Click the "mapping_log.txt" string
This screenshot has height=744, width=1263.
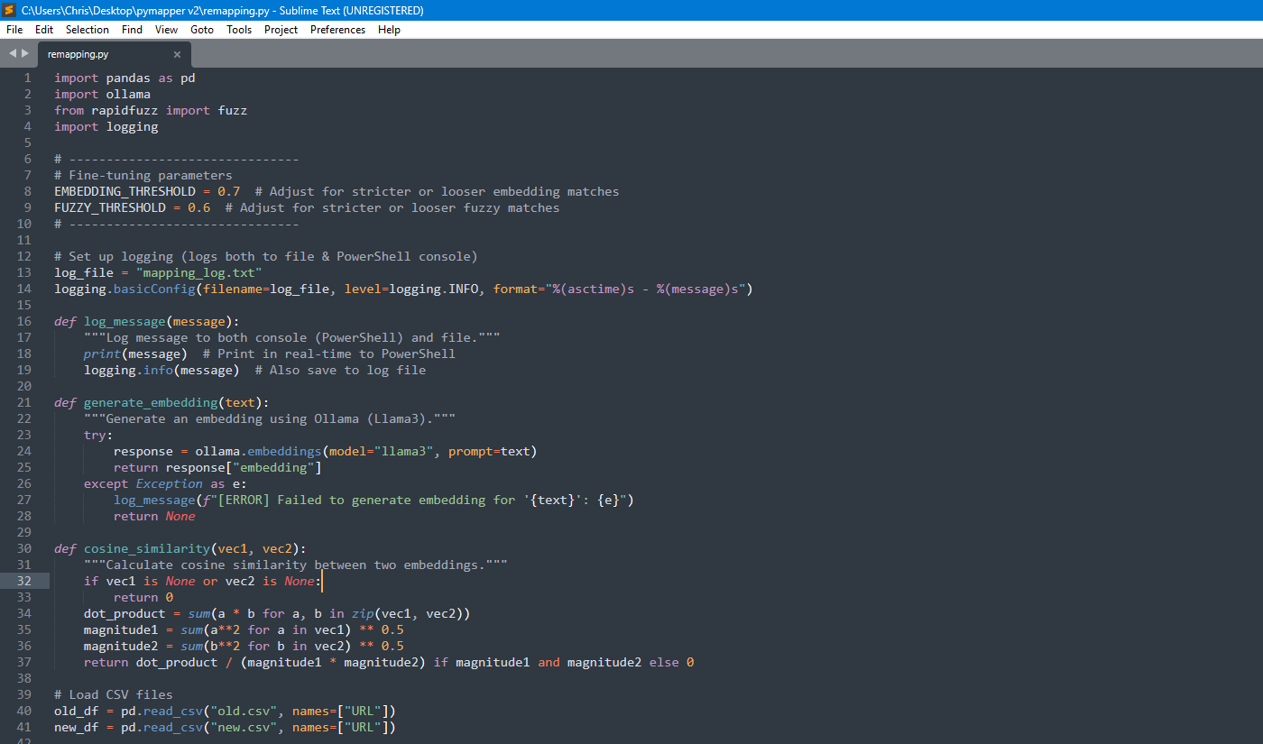click(x=198, y=272)
